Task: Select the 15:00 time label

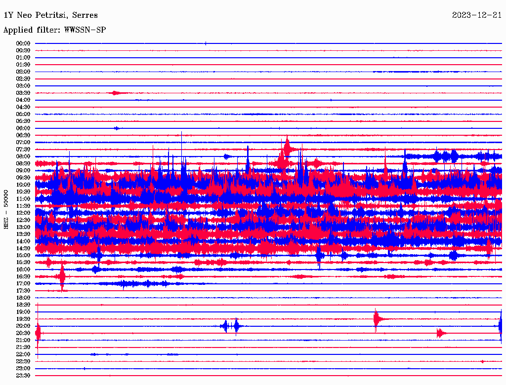Action: coord(23,255)
